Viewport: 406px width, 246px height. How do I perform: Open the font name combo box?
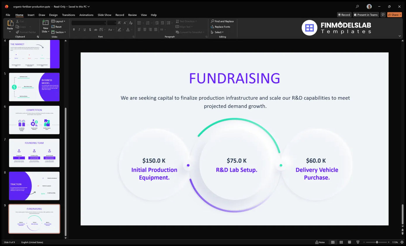click(x=89, y=23)
